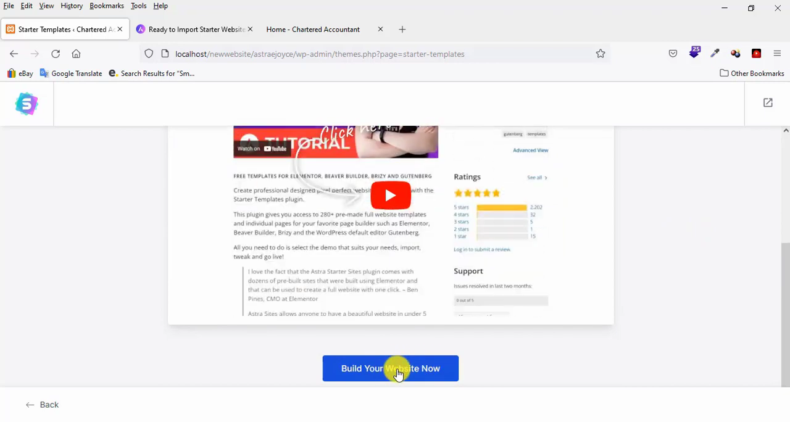Open the Search Results for Sm bookmark

click(x=151, y=73)
